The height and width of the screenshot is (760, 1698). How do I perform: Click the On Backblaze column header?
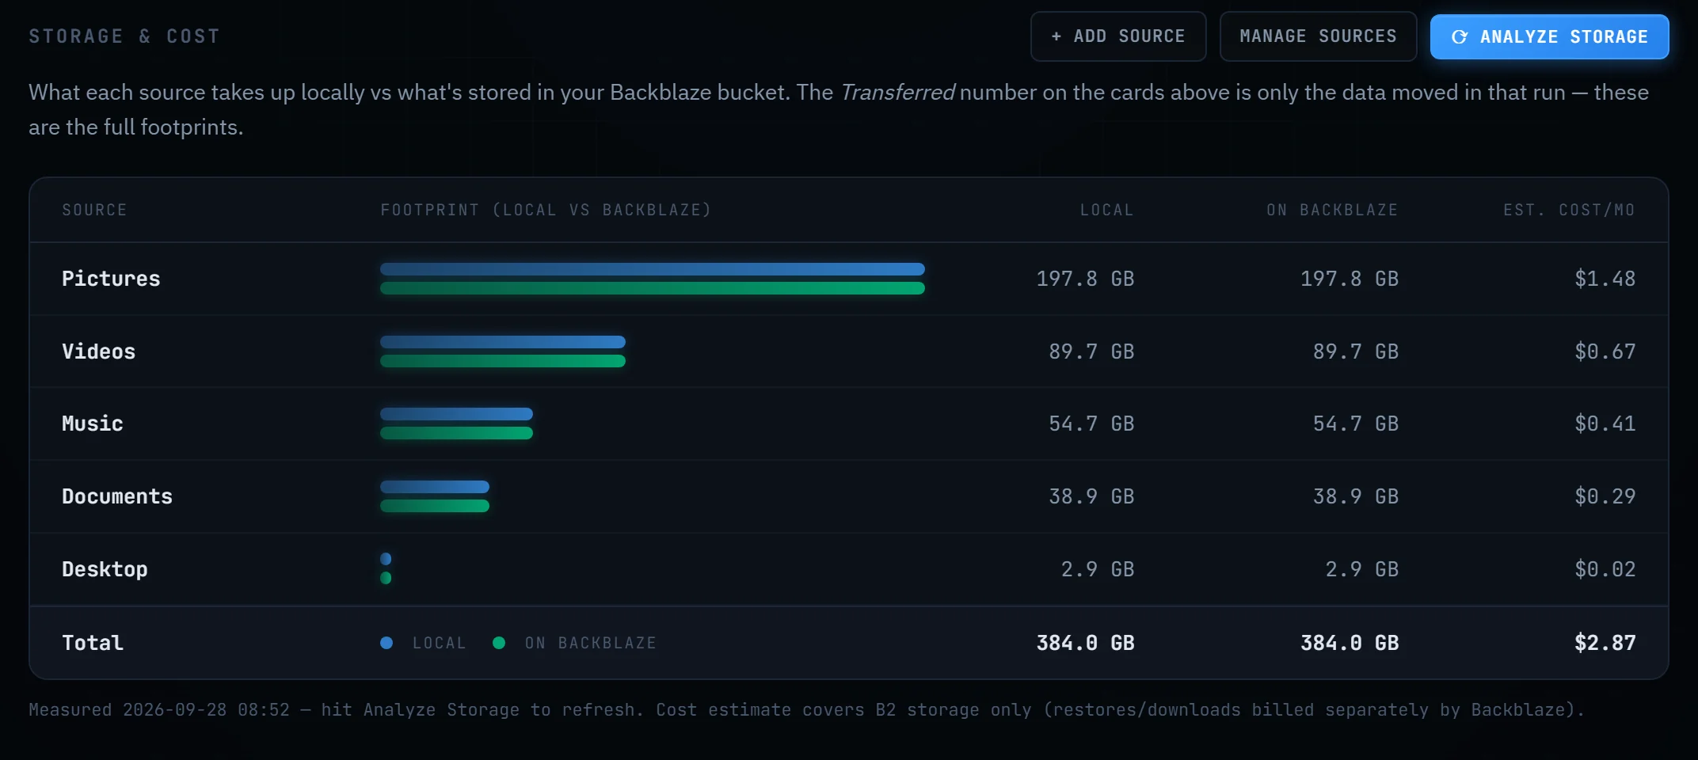click(x=1332, y=210)
